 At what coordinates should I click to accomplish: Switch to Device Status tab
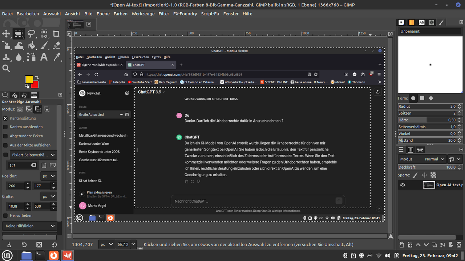(x=15, y=95)
